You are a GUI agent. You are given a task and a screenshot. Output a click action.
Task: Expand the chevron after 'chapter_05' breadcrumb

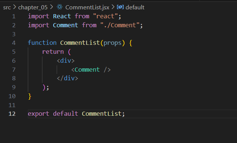click(51, 7)
